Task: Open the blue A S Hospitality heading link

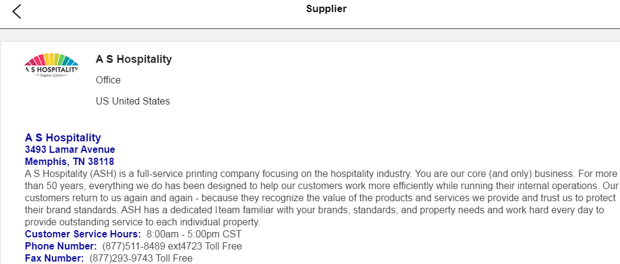Action: point(63,138)
